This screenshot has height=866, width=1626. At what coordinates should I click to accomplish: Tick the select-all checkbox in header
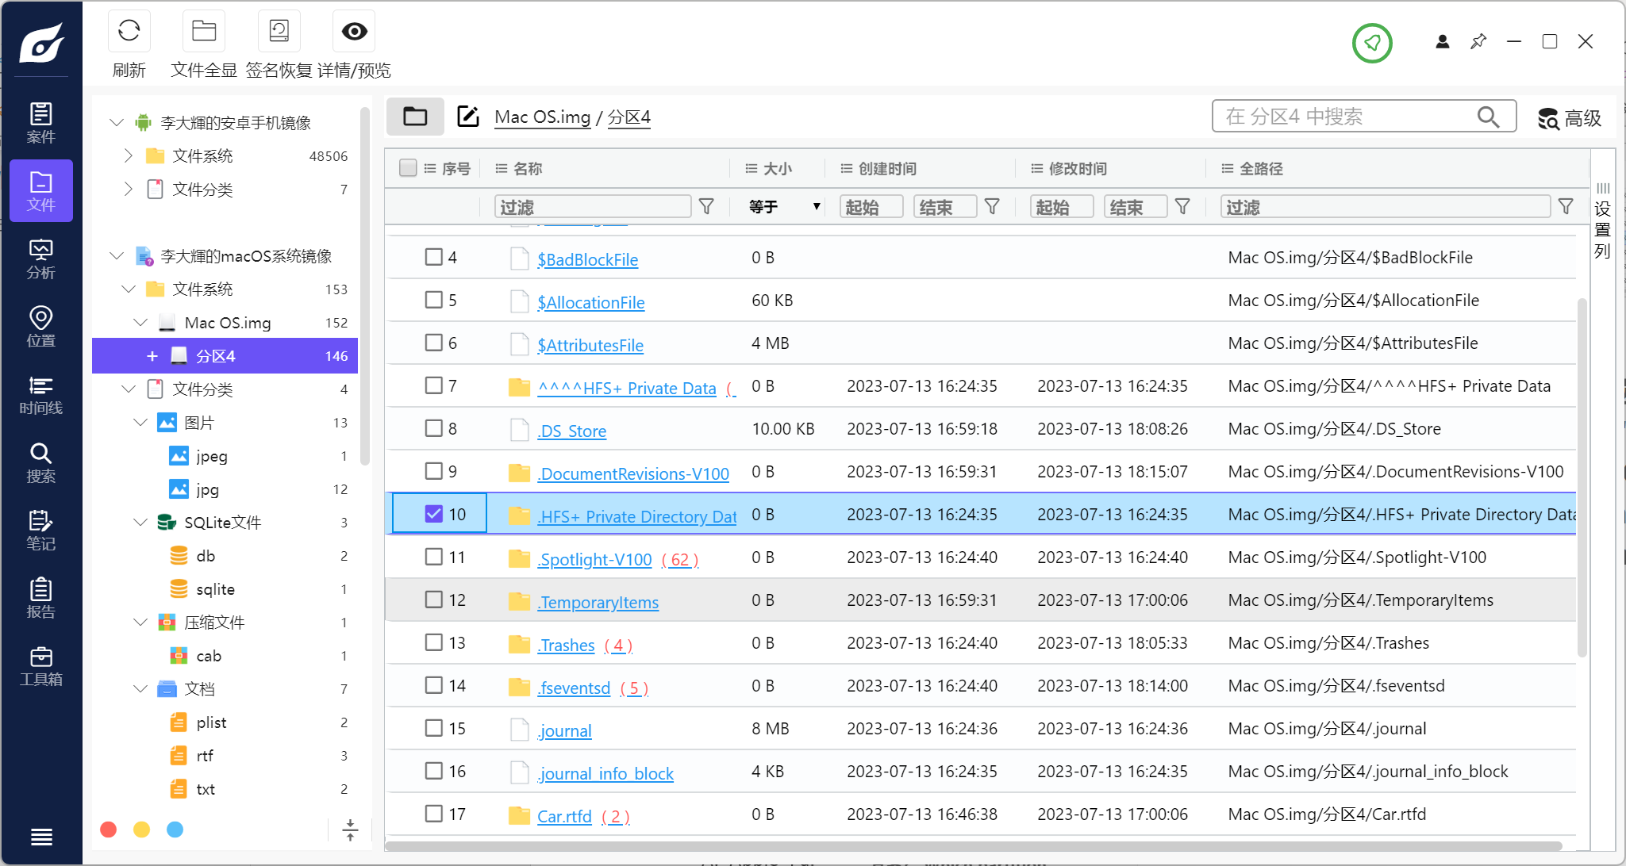(408, 168)
